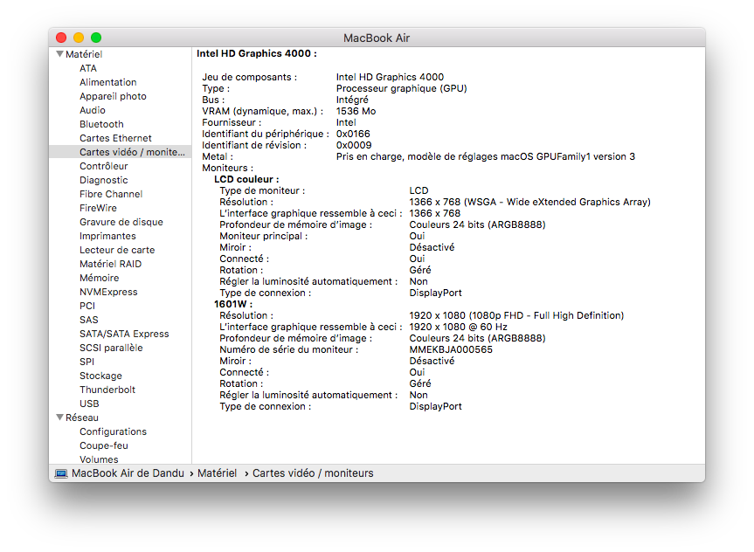This screenshot has height=552, width=754.
Task: Select Volumes under Réseau
Action: point(99,459)
